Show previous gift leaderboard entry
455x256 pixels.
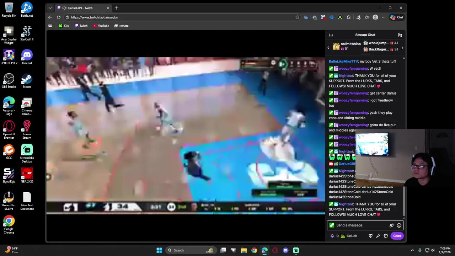click(x=328, y=48)
